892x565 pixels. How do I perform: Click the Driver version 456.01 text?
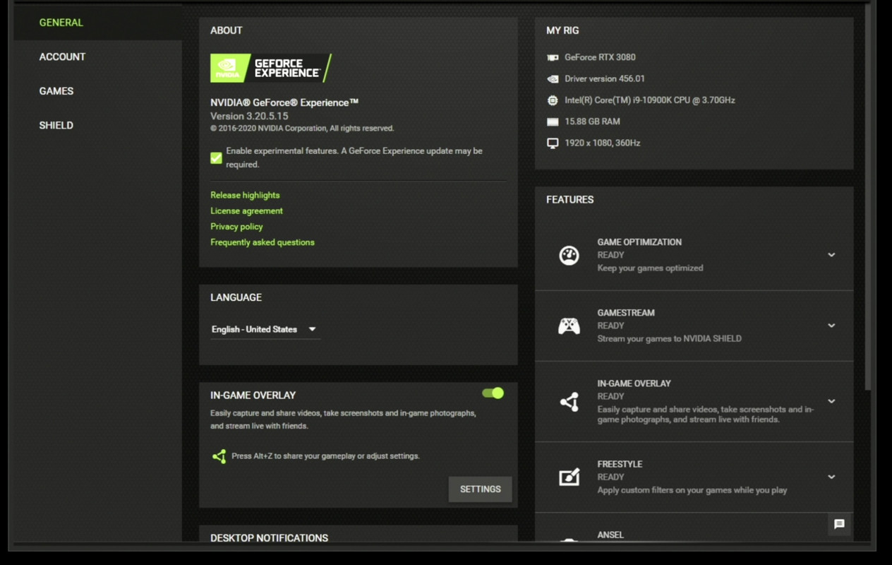(605, 79)
